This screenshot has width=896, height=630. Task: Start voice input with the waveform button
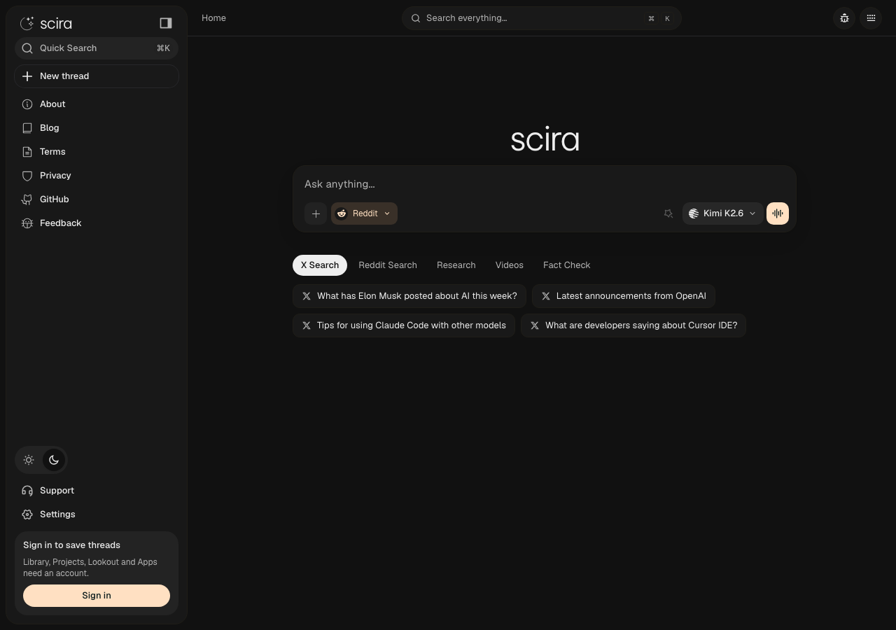pos(778,213)
